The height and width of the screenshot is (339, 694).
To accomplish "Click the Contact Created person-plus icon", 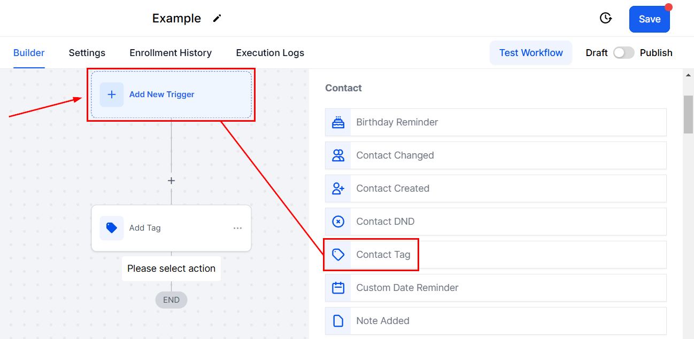I will coord(338,188).
